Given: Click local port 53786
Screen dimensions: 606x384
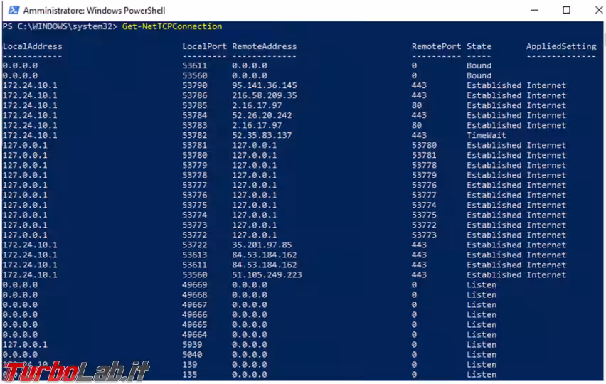Looking at the screenshot, I should point(194,95).
